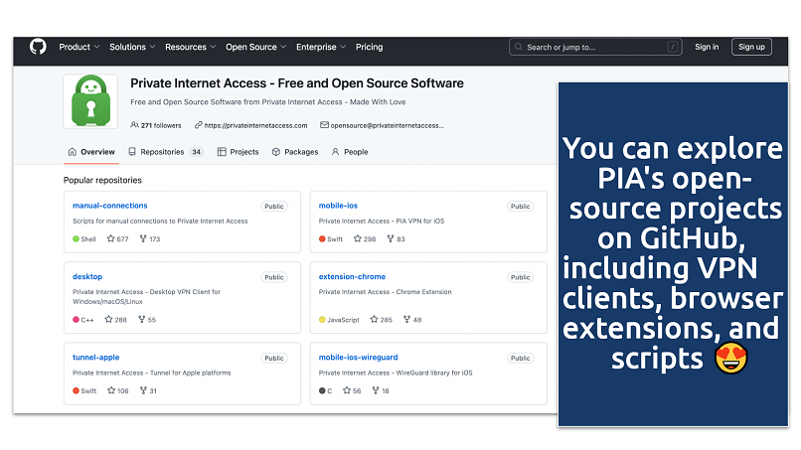Click the star icon for mobile-ios-wireguard
Screen dimensions: 801x450
click(347, 390)
